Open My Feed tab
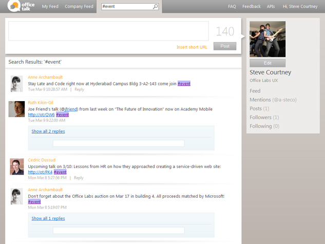The image size is (325, 244). (50, 7)
